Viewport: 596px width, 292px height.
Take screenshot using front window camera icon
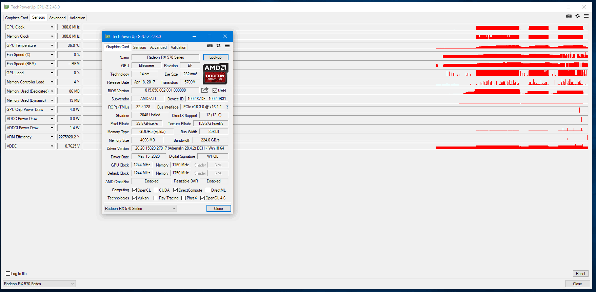point(210,45)
